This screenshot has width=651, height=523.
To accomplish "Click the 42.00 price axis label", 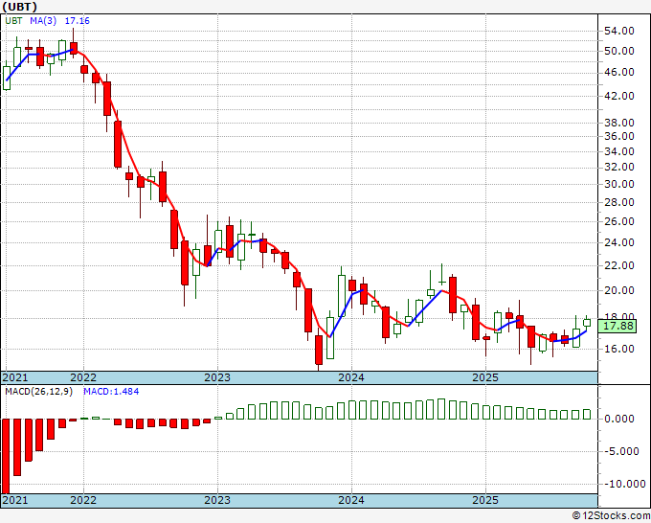I will 618,96.
